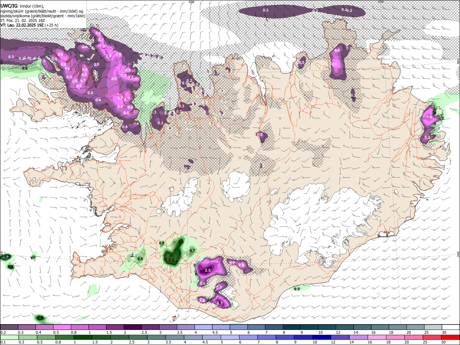The height and width of the screenshot is (345, 460).
Task: Click the dark purple upper legend swatch labeled 2
Action: pyautogui.click(x=133, y=327)
